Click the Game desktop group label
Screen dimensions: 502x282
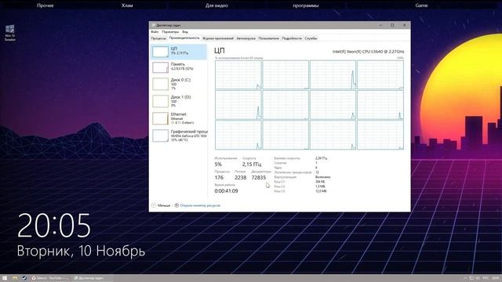[421, 5]
